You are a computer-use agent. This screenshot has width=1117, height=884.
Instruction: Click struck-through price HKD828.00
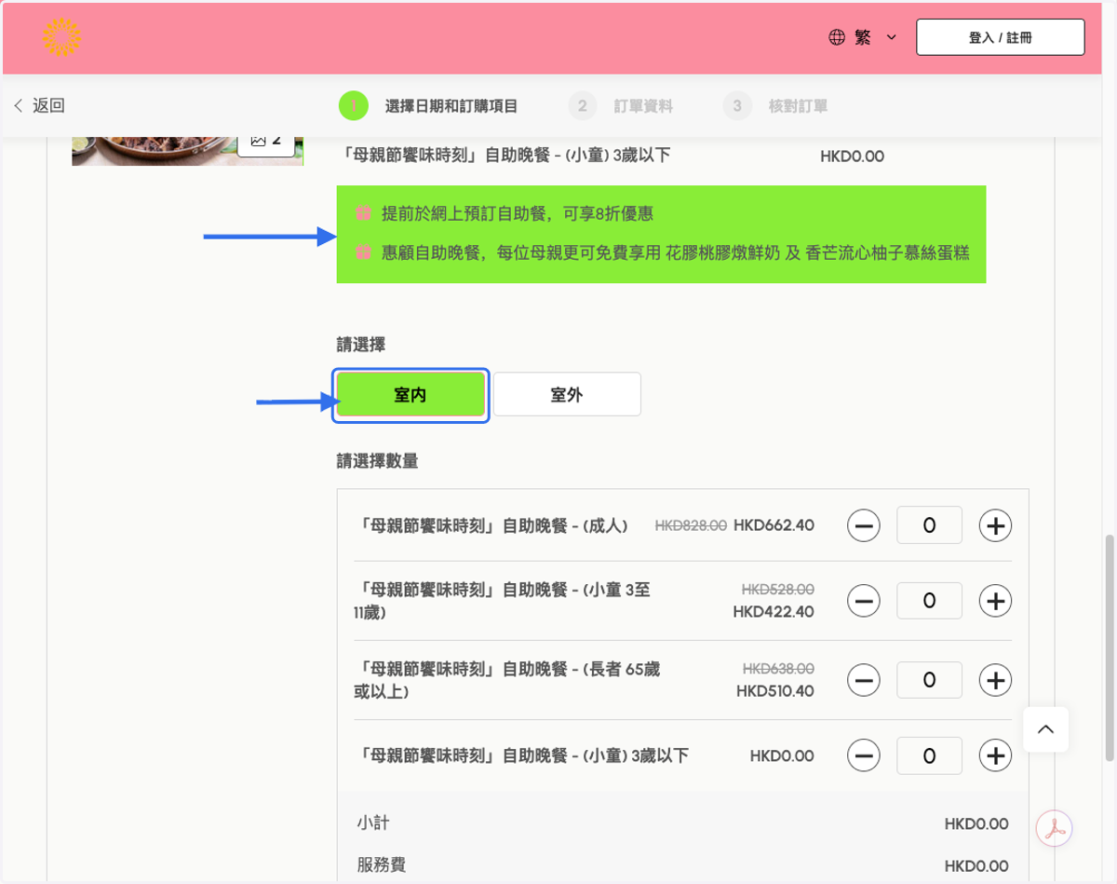[x=691, y=525]
